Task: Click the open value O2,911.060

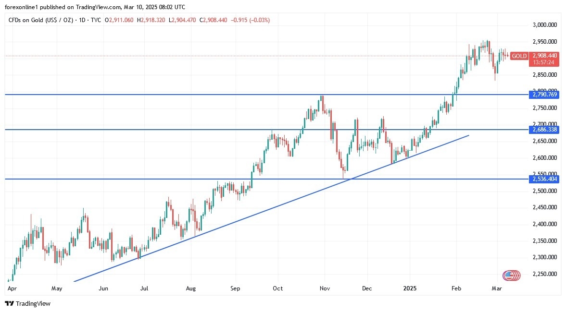Action: 120,20
